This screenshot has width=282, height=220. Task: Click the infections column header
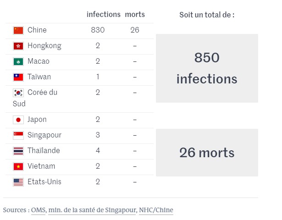(x=104, y=15)
